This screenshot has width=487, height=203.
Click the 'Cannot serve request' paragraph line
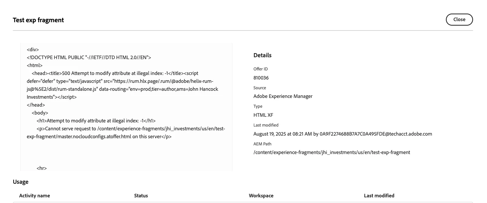pyautogui.click(x=126, y=132)
